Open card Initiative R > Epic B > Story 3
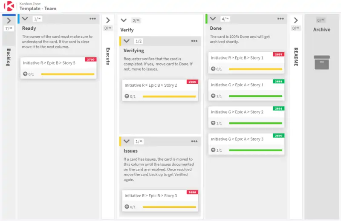341x221 pixels. [x=150, y=196]
